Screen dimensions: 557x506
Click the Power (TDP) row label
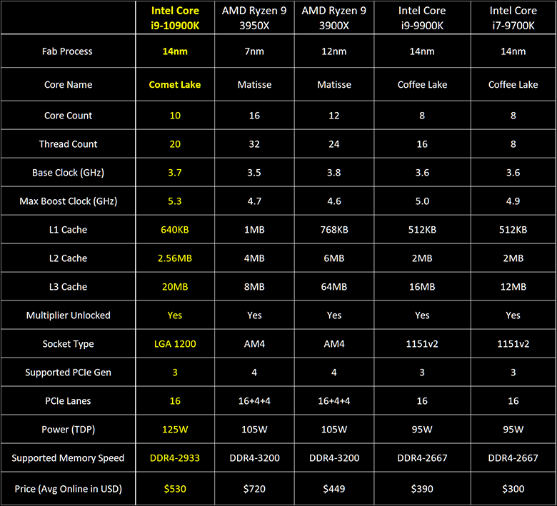(69, 430)
